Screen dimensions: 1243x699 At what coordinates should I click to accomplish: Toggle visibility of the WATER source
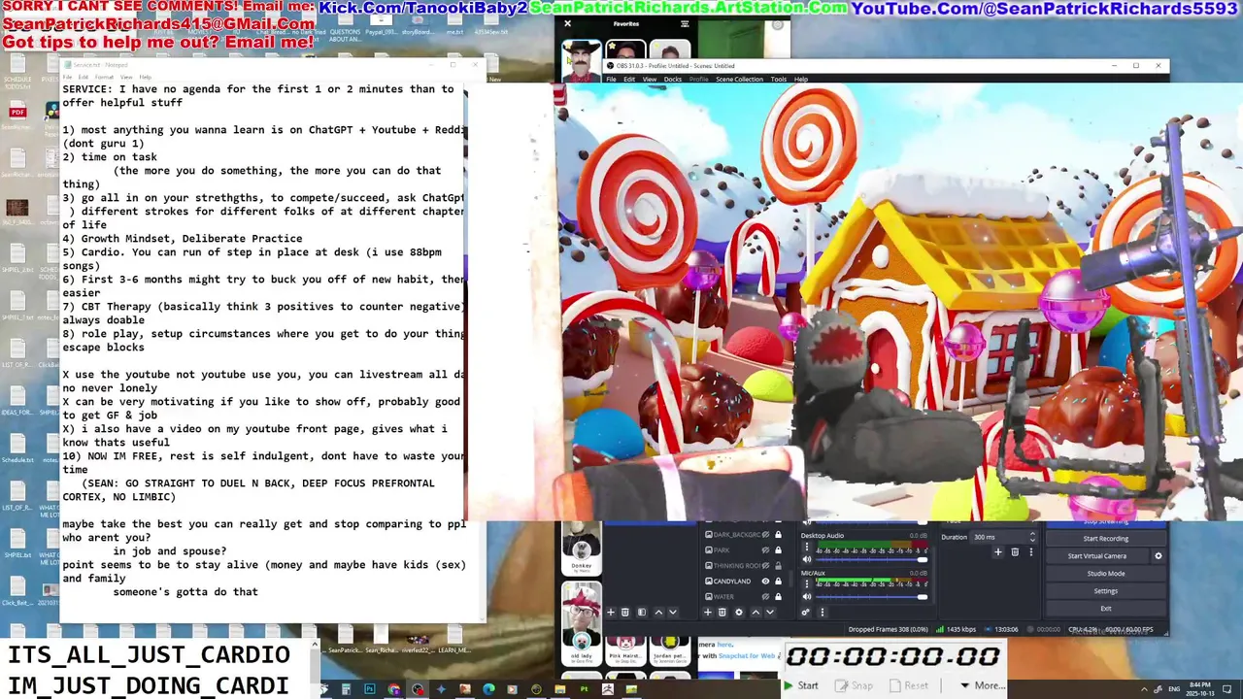(765, 597)
